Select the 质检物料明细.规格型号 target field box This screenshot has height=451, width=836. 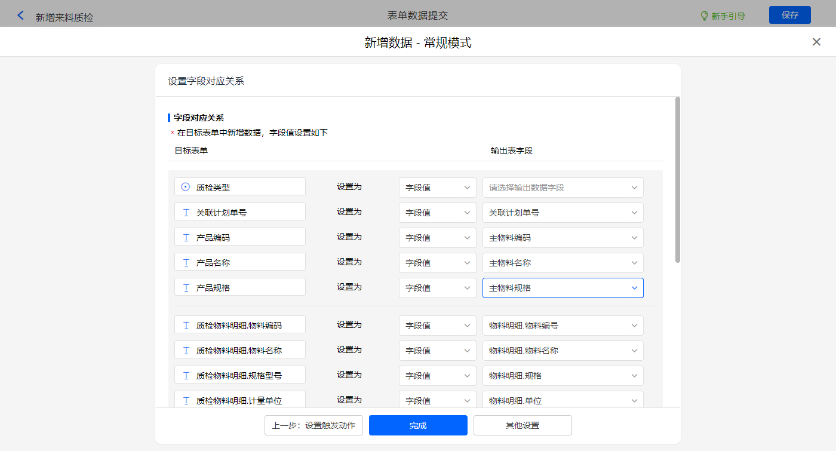point(240,375)
